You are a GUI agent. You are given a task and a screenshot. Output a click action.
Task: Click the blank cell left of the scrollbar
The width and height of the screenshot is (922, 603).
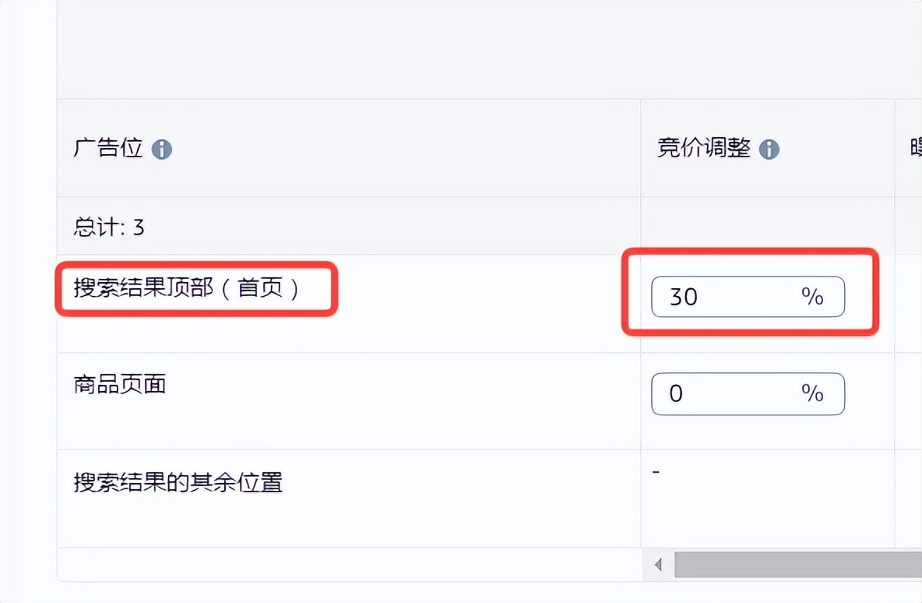[350, 565]
